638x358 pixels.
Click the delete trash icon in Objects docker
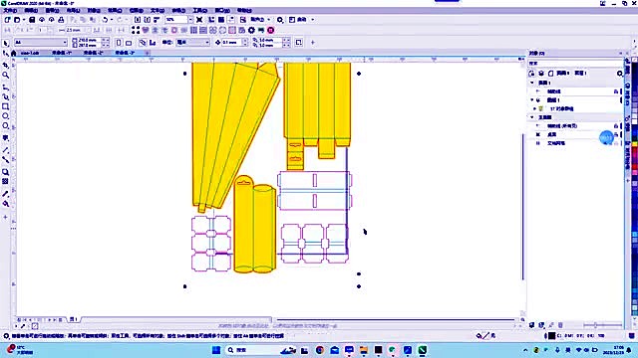pyautogui.click(x=560, y=325)
